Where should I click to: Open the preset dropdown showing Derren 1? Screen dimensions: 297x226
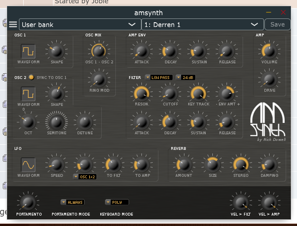click(x=202, y=25)
